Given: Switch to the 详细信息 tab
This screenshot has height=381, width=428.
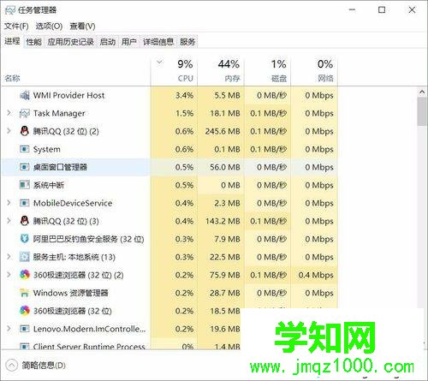Looking at the screenshot, I should pos(158,42).
